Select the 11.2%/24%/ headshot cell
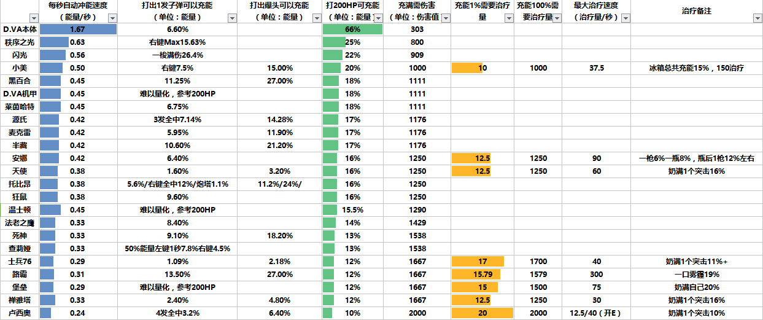Screen dimensions: 763x320 click(280, 184)
